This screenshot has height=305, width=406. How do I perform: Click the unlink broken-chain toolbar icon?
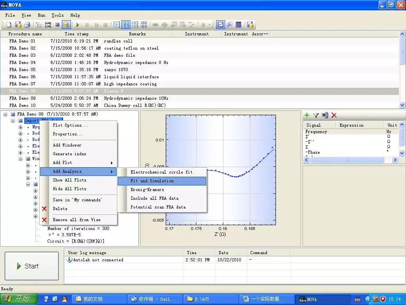click(165, 25)
